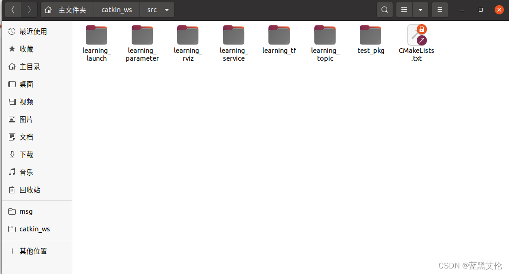The width and height of the screenshot is (509, 274).
Task: Click the star icon beside 收藏
Action: pos(12,49)
